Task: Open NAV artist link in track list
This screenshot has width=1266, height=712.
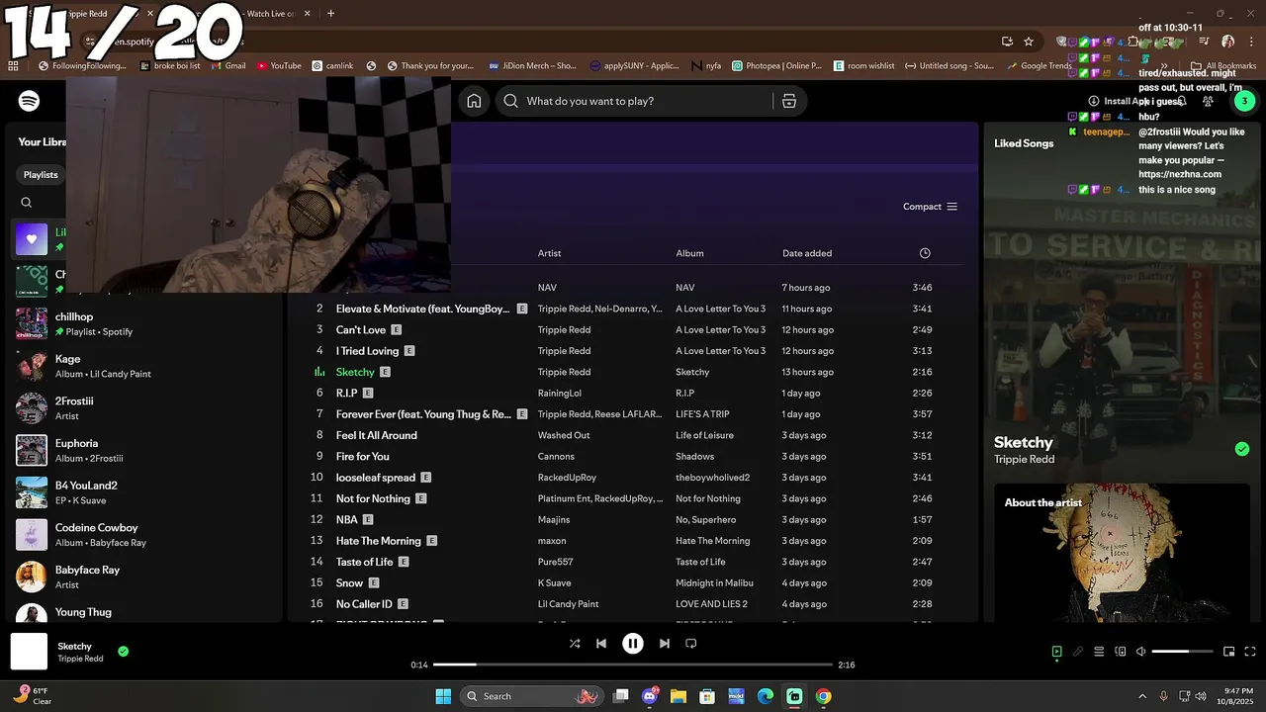Action: click(547, 288)
